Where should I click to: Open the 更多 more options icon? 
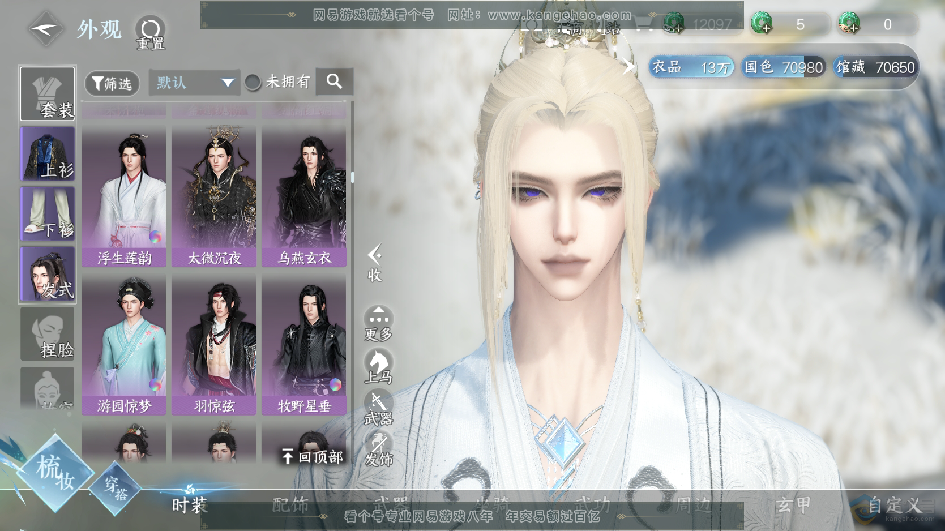[378, 323]
